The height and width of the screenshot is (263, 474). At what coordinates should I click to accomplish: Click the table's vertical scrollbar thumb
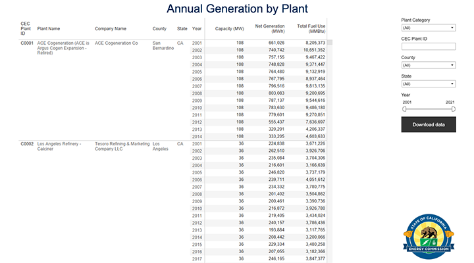[330, 42]
